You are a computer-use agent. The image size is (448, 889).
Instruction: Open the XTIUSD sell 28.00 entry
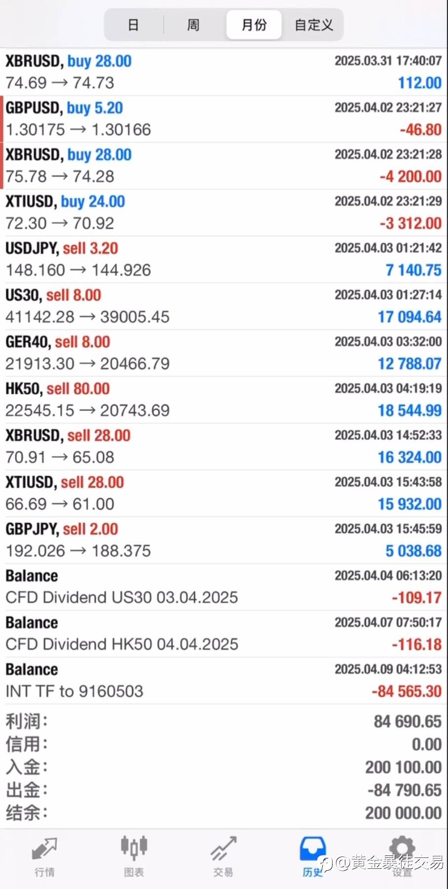point(224,493)
